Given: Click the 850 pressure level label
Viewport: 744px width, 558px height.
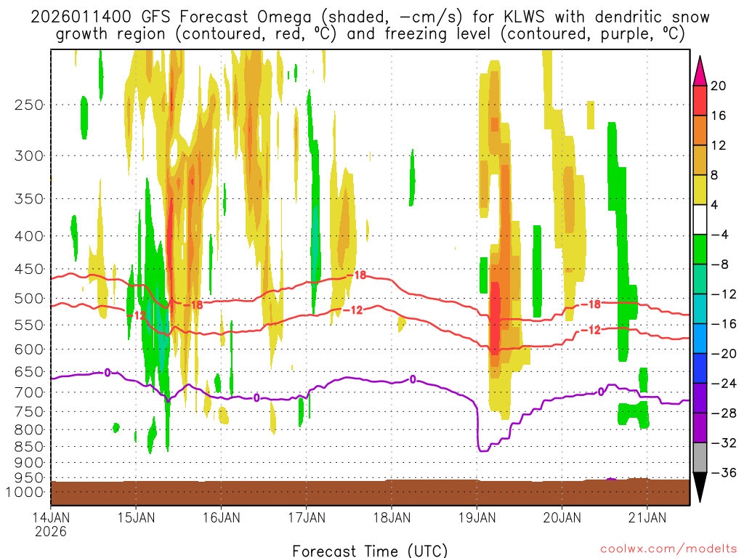Looking at the screenshot, I should tap(29, 447).
